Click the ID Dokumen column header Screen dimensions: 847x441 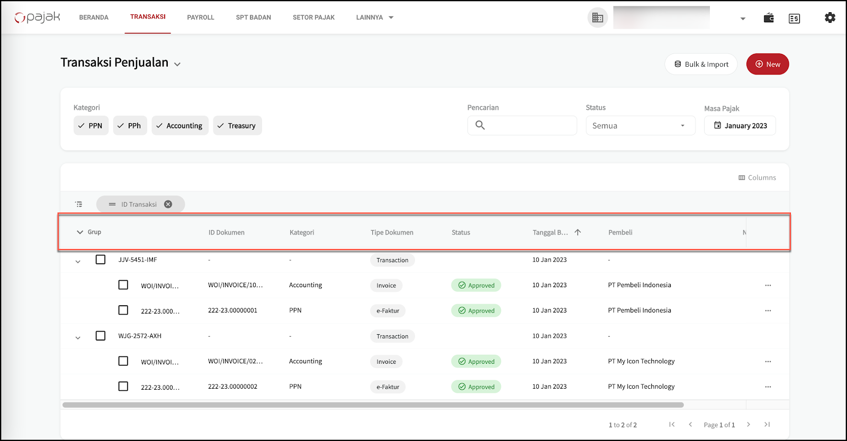[x=227, y=233]
